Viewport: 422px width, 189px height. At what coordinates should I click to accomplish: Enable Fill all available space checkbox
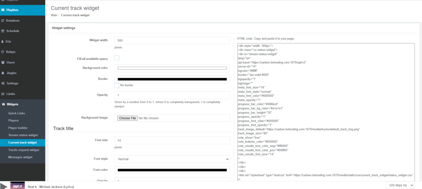pos(117,58)
